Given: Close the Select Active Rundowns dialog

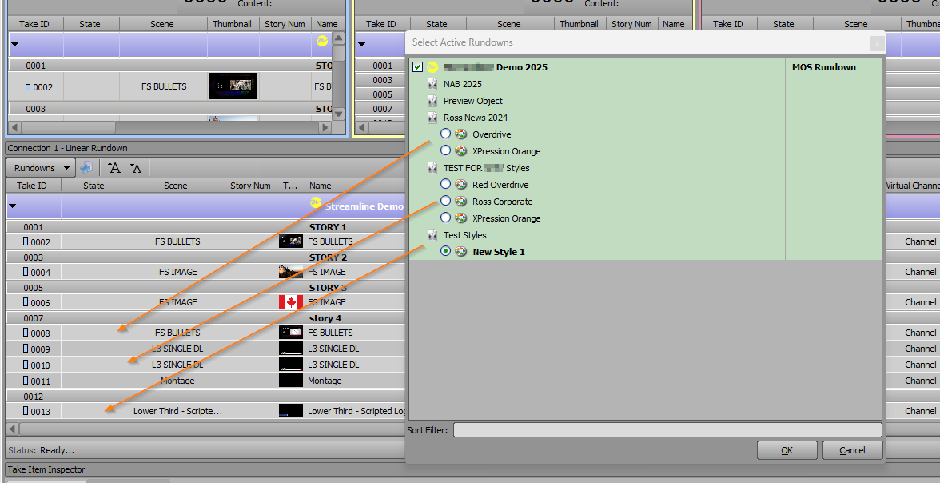Looking at the screenshot, I should point(876,43).
